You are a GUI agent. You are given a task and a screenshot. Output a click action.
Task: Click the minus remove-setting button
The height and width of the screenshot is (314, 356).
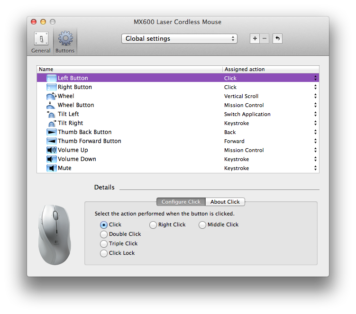coord(265,38)
